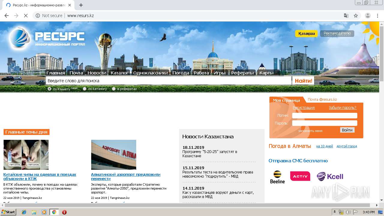Switch to the Почта @resurs.kz tab
This screenshot has height=216, width=384.
pos(322,100)
